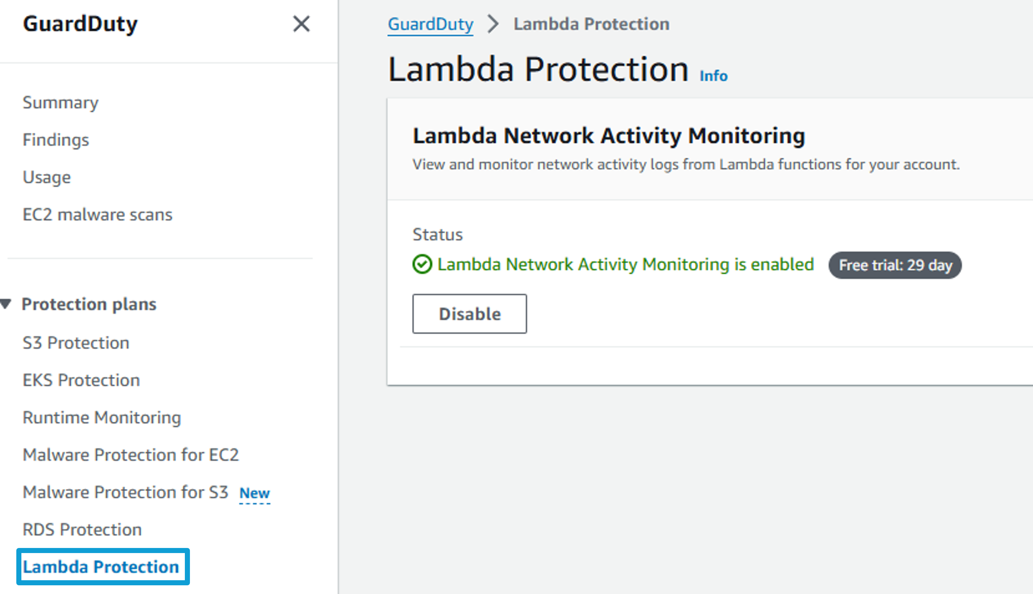Select EKS Protection plan
Image resolution: width=1033 pixels, height=594 pixels.
coord(81,380)
